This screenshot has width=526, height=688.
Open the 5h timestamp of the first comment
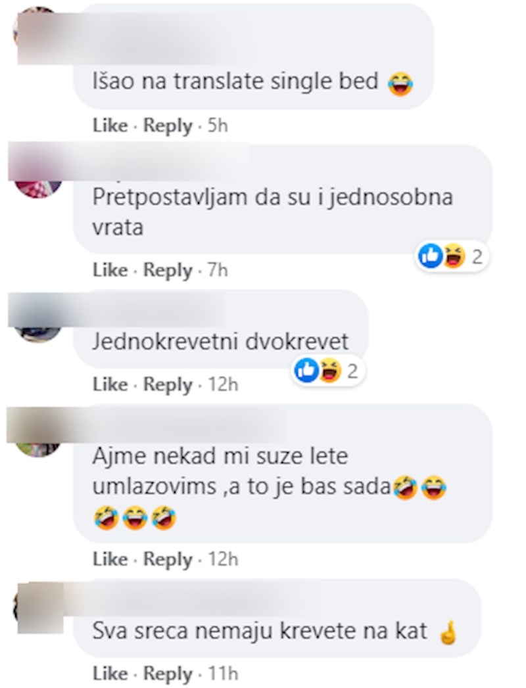coord(218,126)
